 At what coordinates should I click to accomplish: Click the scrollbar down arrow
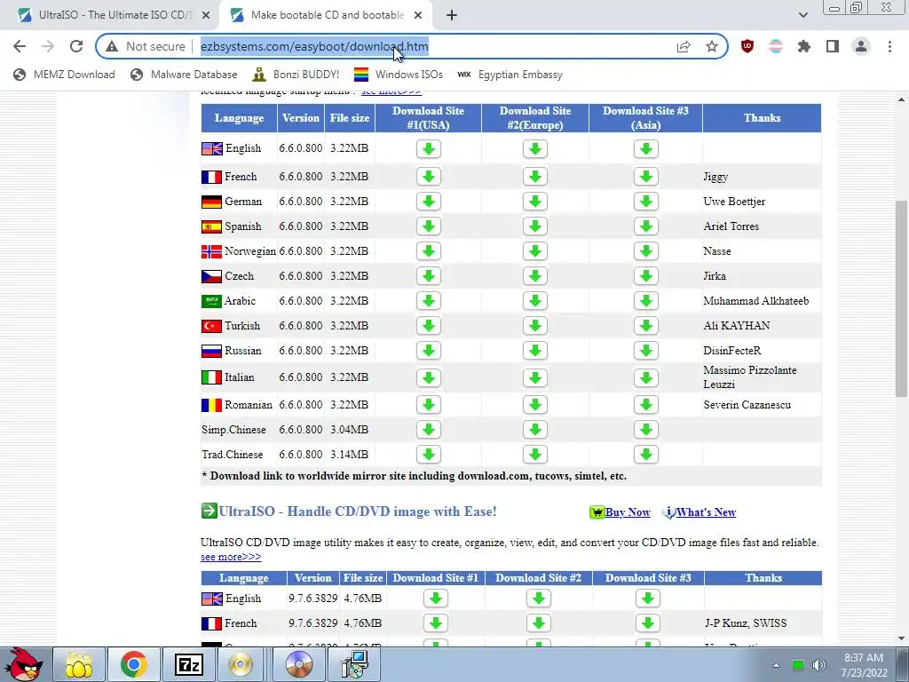coord(901,638)
